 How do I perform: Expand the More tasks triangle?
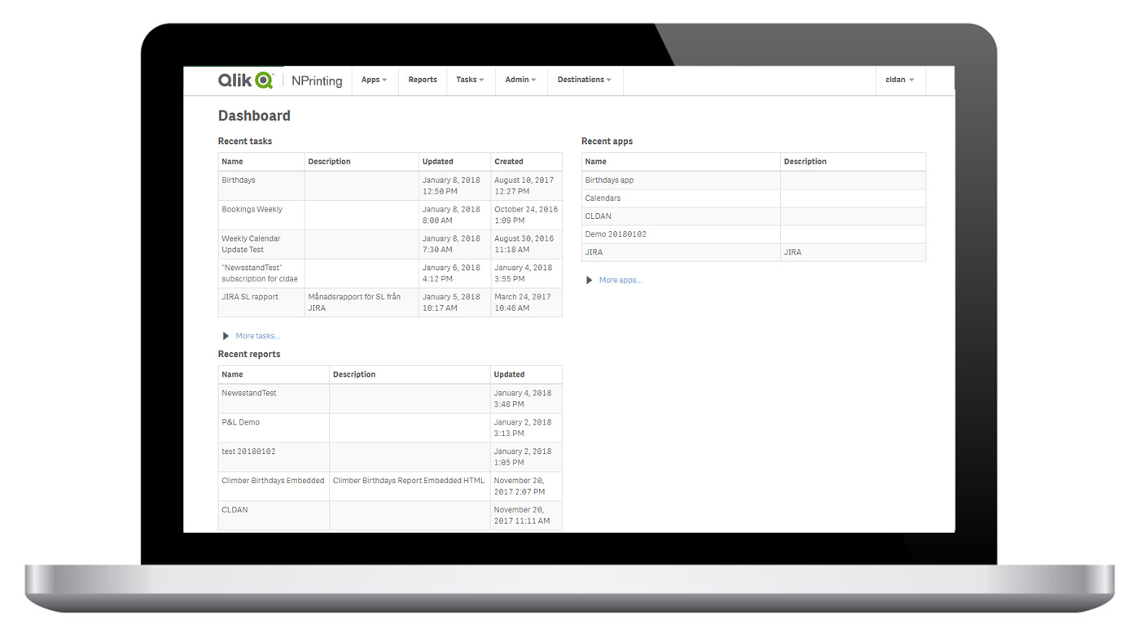(226, 336)
